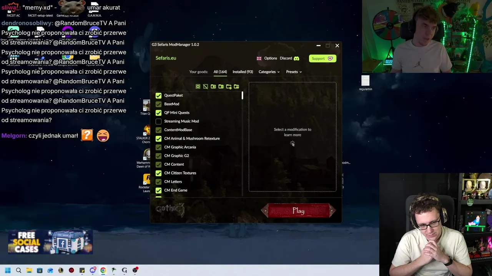Click the UK flag language icon
492x276 pixels.
pos(259,58)
